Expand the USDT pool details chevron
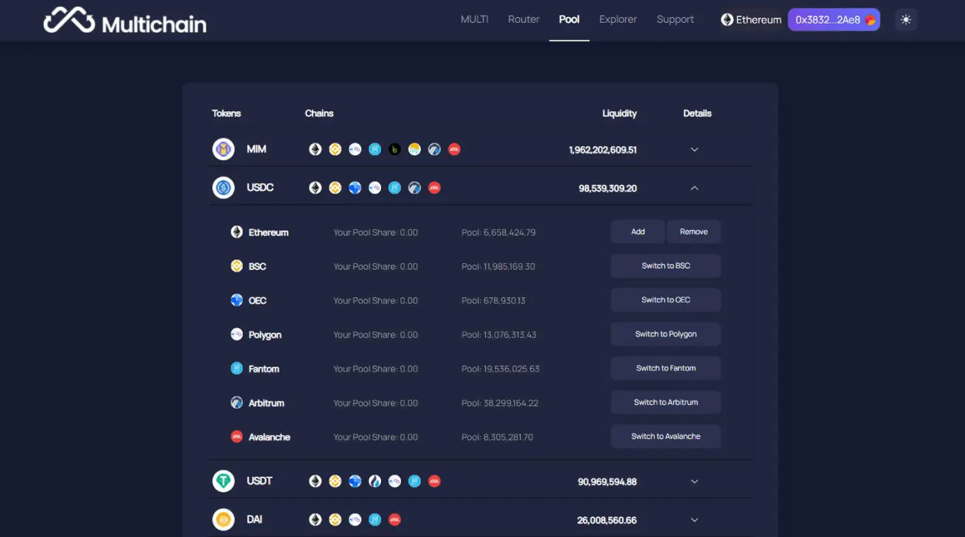Image resolution: width=965 pixels, height=537 pixels. click(695, 482)
